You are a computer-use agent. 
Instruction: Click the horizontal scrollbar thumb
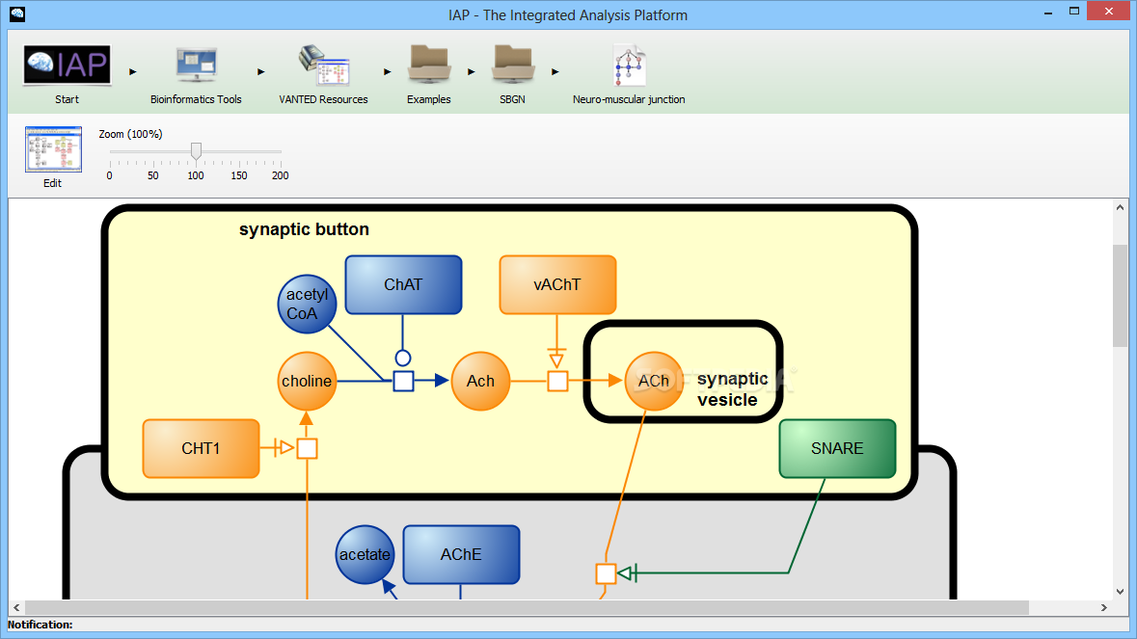pos(527,607)
